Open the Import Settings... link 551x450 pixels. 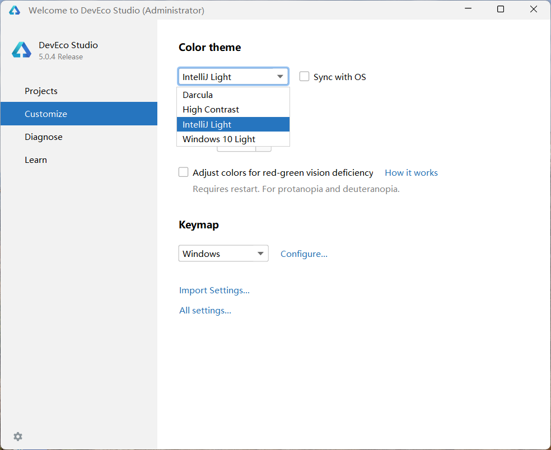pyautogui.click(x=214, y=290)
